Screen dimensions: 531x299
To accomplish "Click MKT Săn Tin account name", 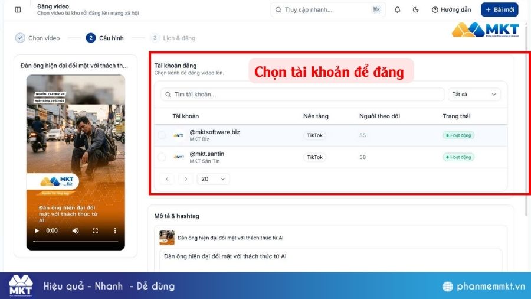I will (x=205, y=161).
